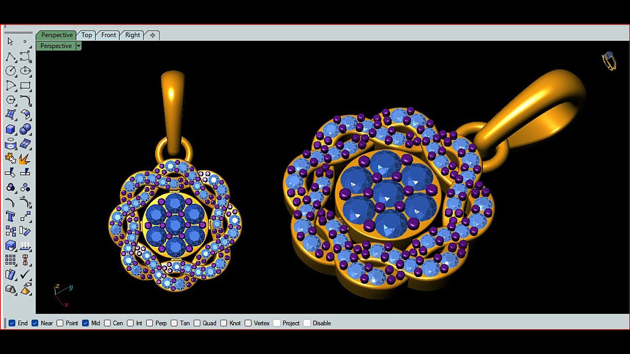Switch to the Right viewport tab
This screenshot has width=630, height=354.
pos(132,35)
